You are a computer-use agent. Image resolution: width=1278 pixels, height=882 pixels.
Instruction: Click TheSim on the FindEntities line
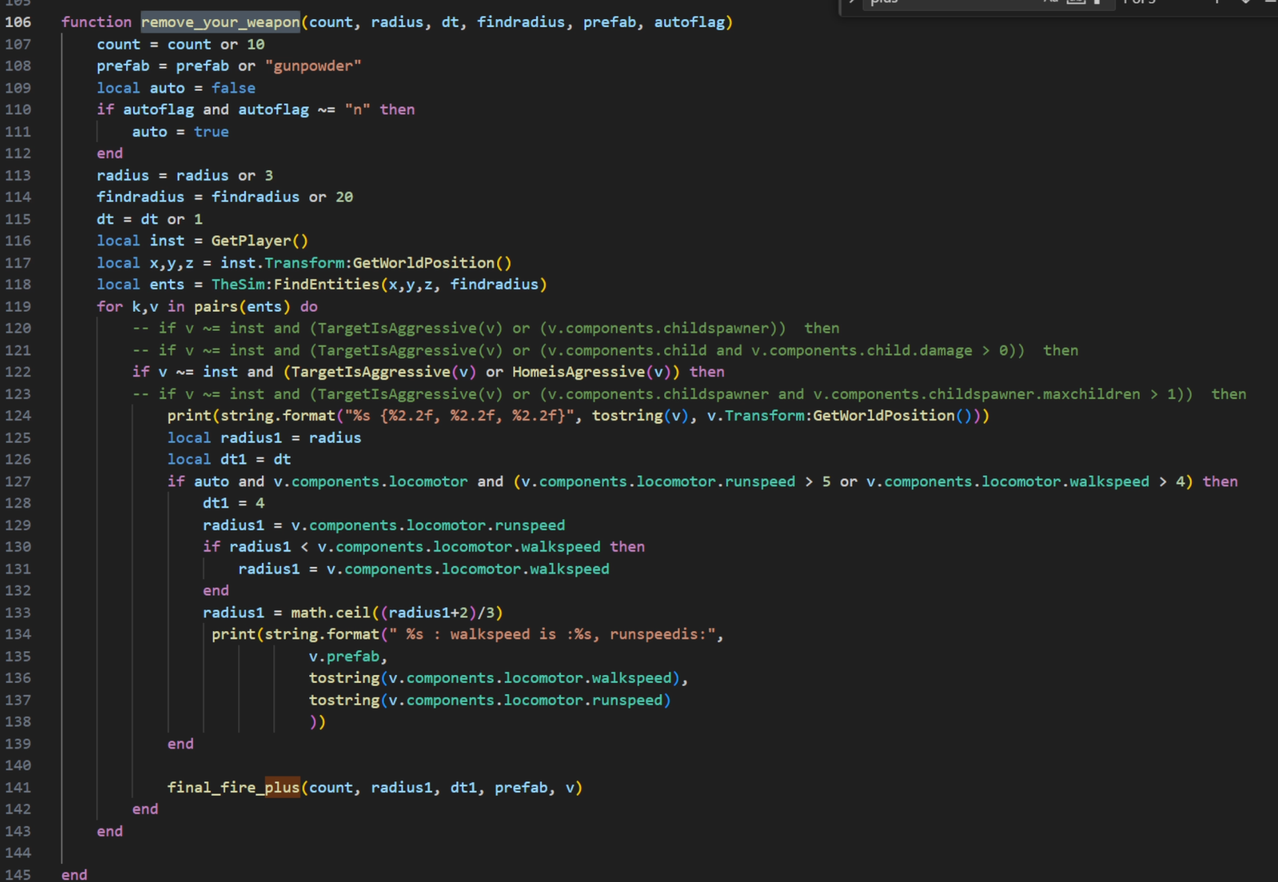coord(238,285)
